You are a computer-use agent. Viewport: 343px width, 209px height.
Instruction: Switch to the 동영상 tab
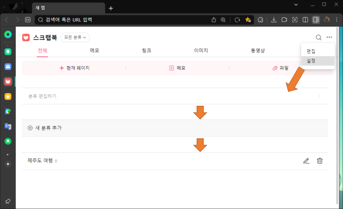tap(258, 51)
